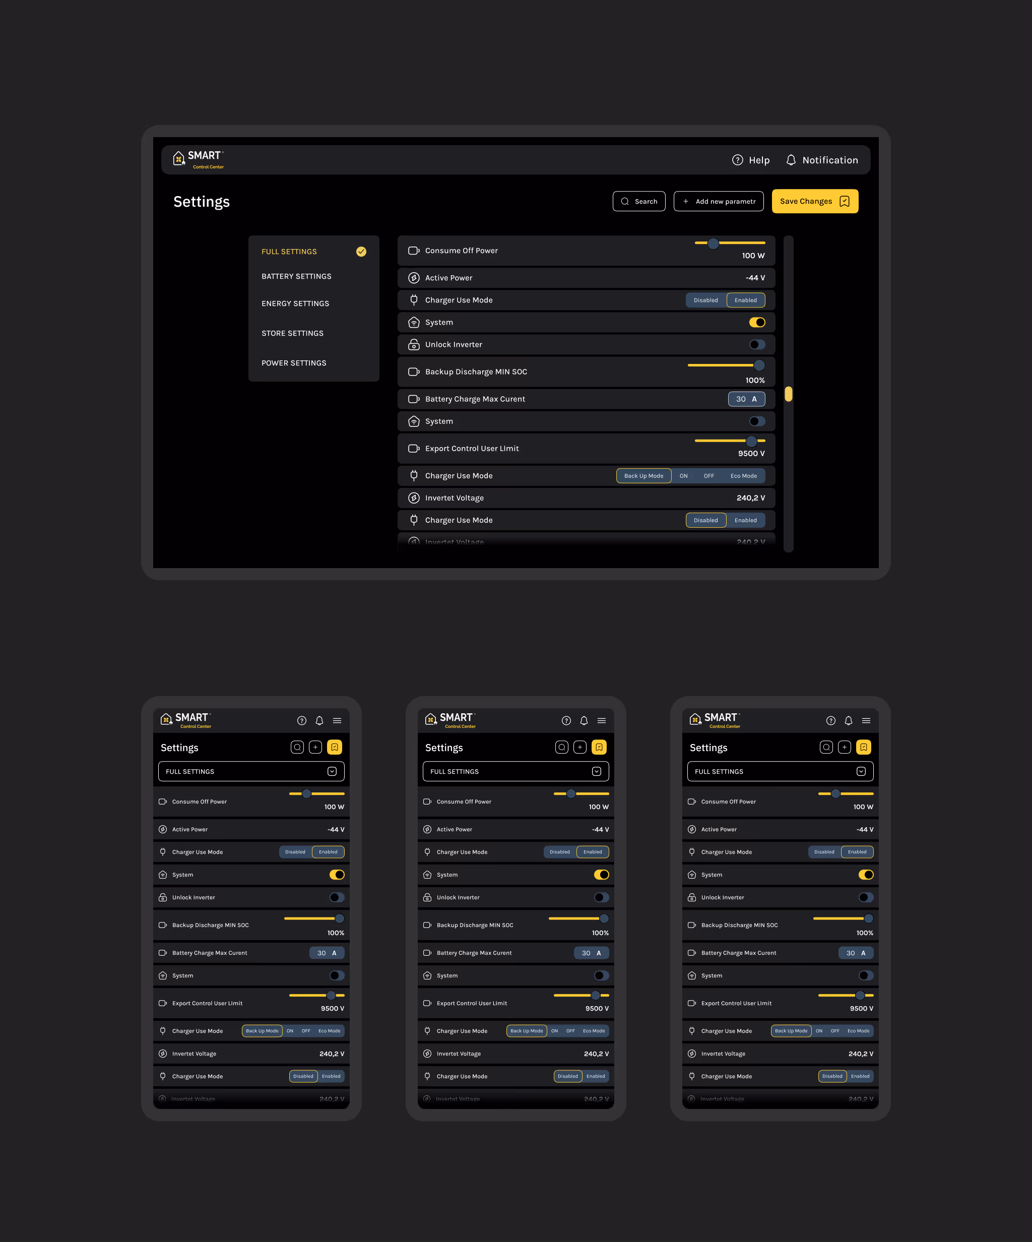Click the Help question mark icon

(737, 160)
